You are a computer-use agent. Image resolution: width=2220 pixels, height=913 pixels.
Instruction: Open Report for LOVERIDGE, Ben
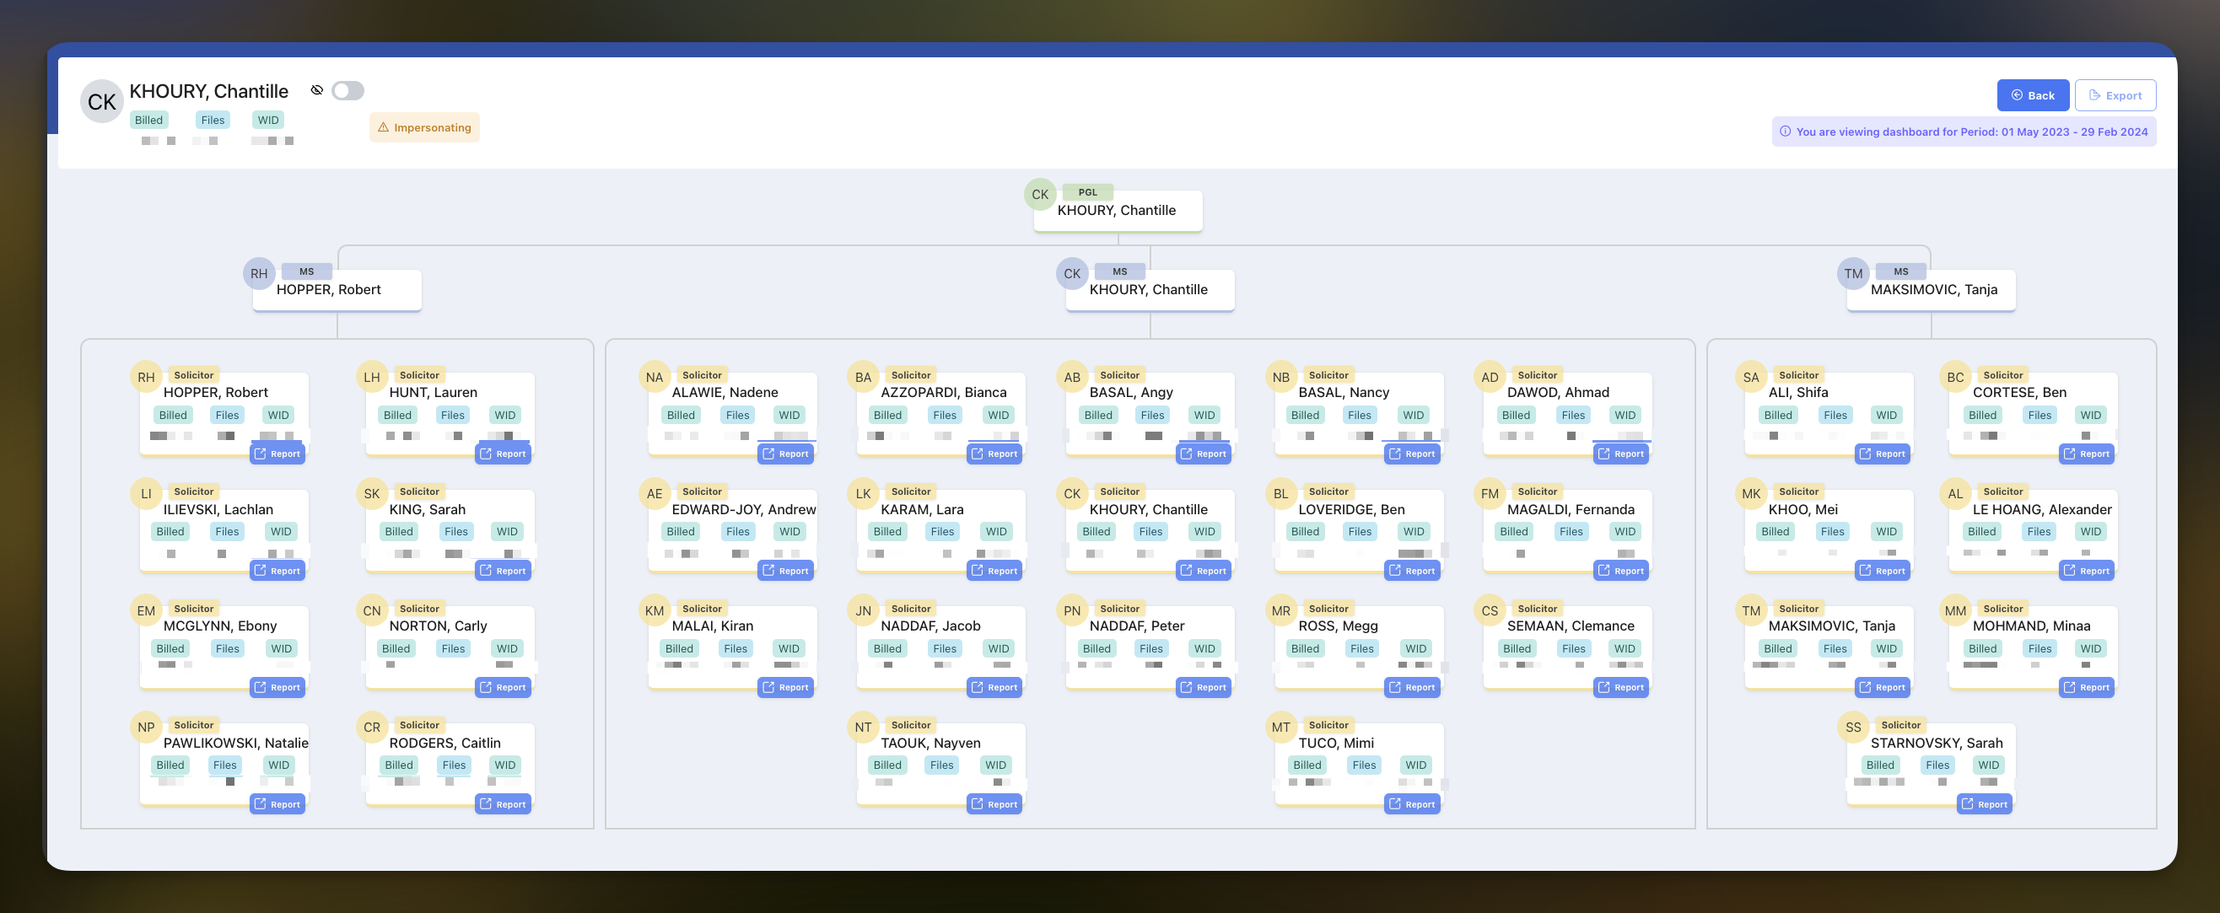click(1413, 571)
